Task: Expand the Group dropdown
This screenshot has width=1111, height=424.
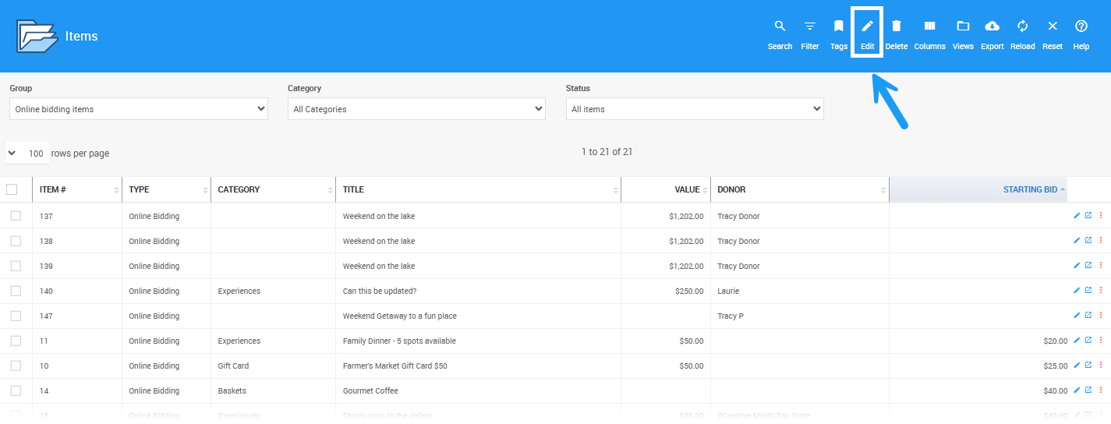Action: [139, 109]
